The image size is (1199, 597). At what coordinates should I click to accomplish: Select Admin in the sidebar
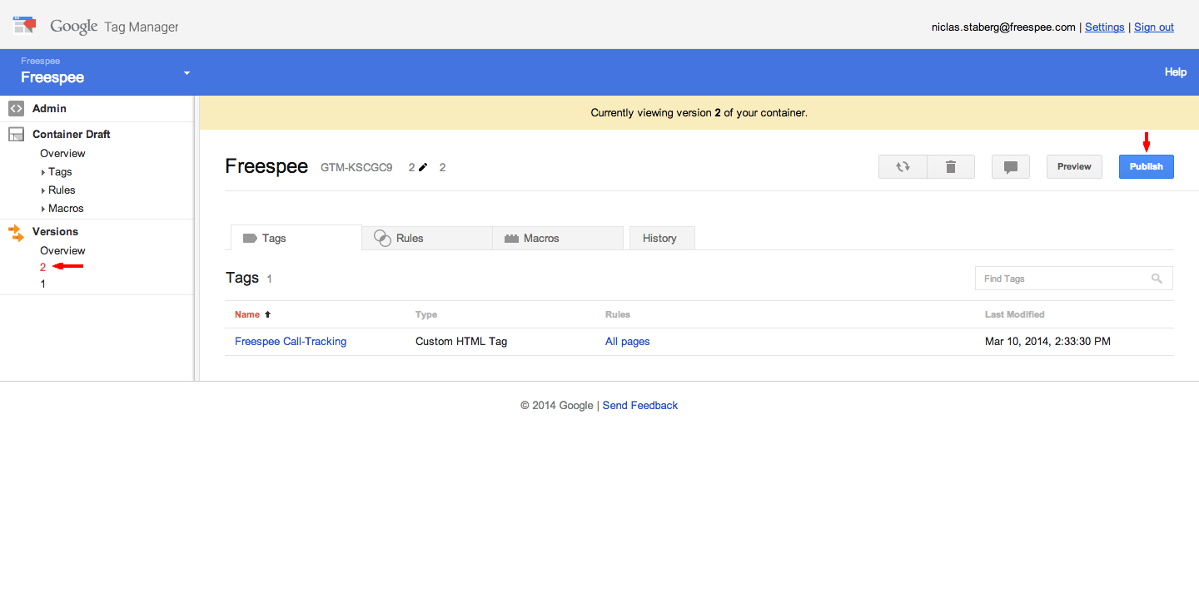pos(49,108)
